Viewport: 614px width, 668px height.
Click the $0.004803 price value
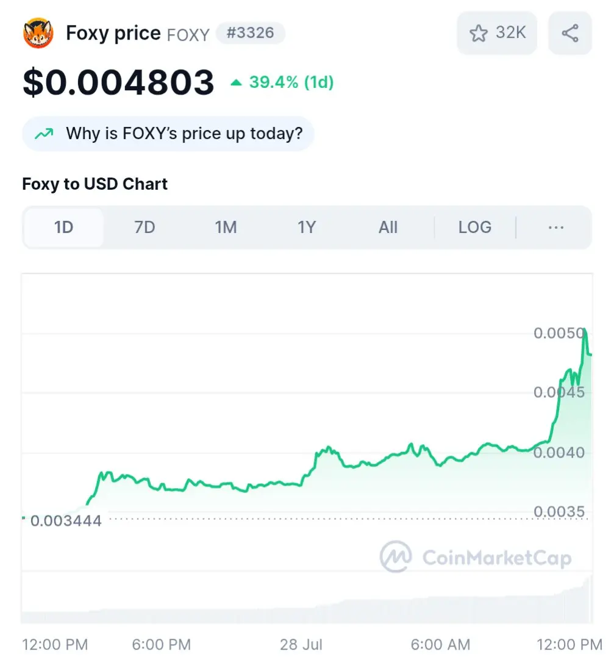[118, 82]
